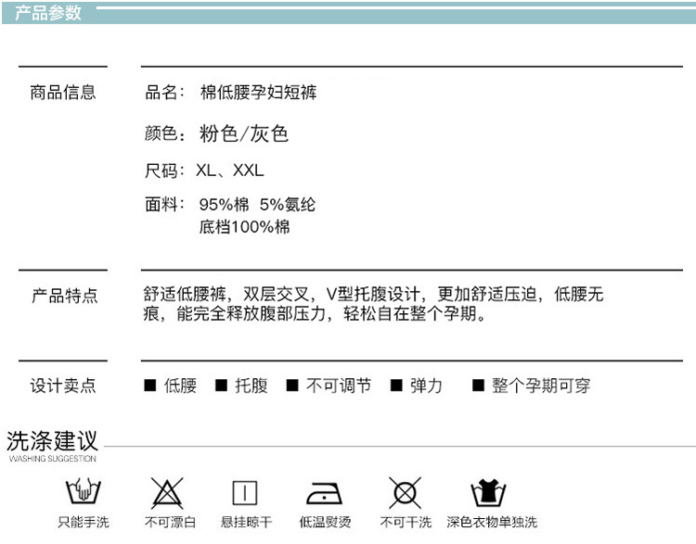
Task: Select the wash dark clothes separately icon
Action: tap(488, 492)
